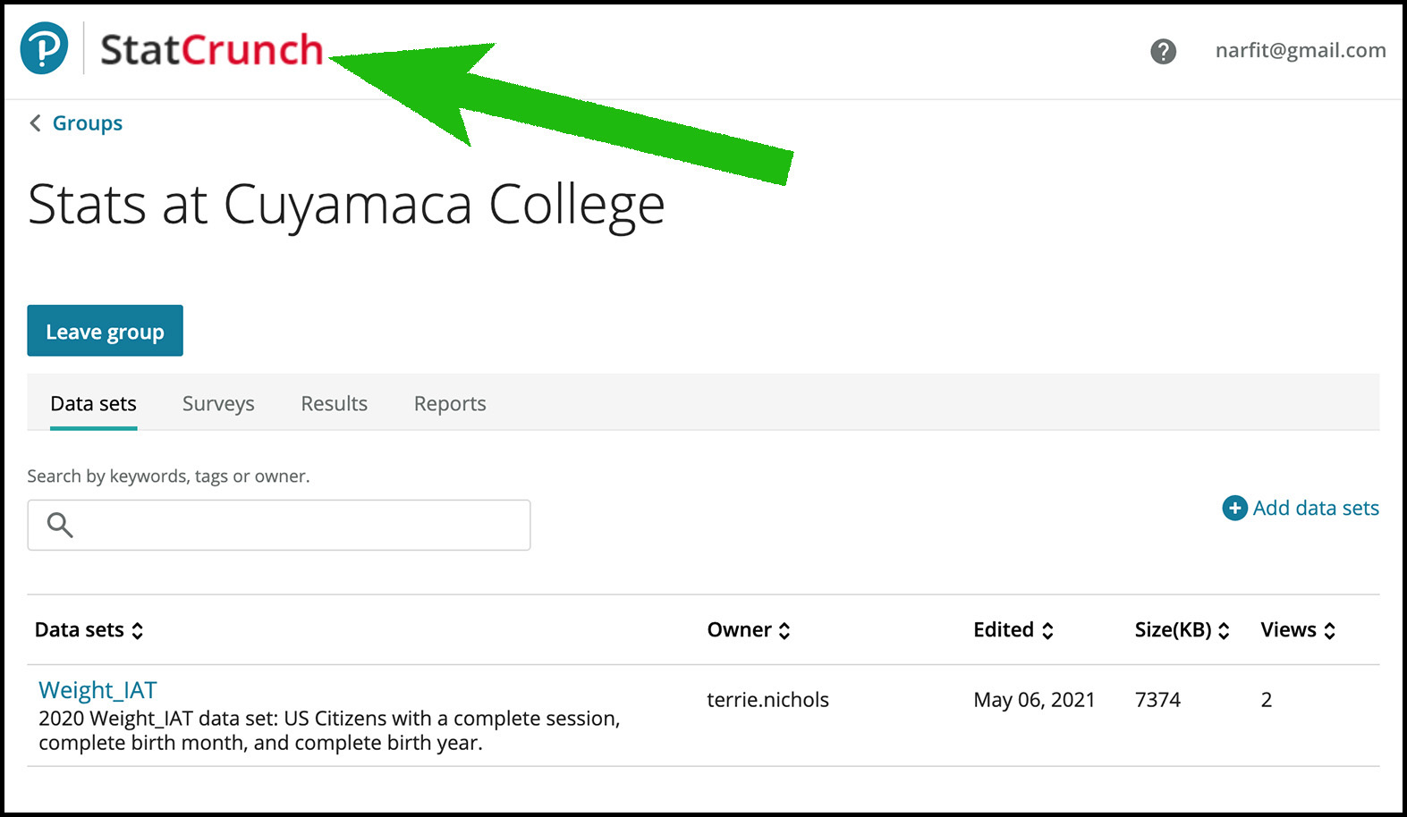
Task: Click the Stats at Cuyamaca College heading
Action: tap(346, 206)
